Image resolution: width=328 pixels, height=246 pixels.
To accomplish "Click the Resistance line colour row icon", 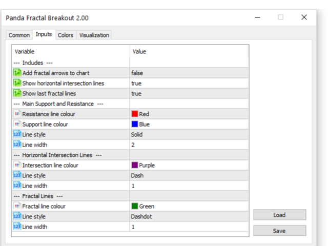I will [17, 114].
